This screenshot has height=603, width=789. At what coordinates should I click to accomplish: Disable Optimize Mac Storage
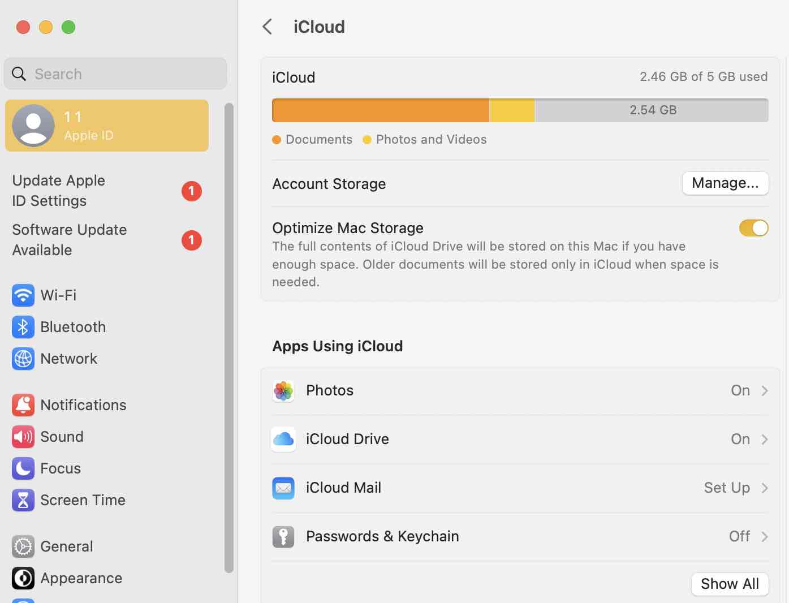click(x=753, y=228)
